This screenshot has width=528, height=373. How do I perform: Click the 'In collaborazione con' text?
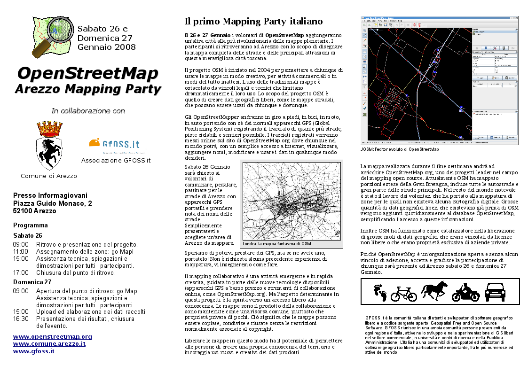click(x=88, y=111)
